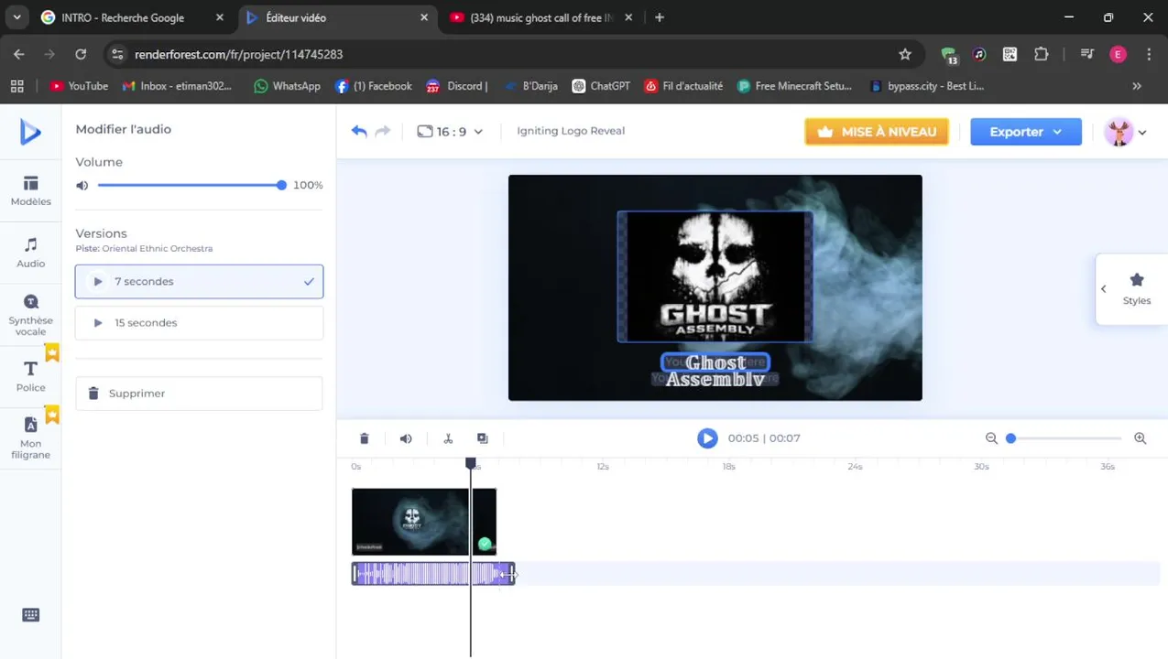Expand the Styles side panel
Viewport: 1168px width, 659px height.
click(1104, 288)
